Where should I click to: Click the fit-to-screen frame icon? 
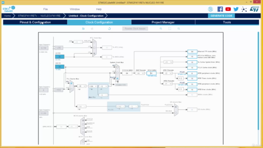coord(170,28)
